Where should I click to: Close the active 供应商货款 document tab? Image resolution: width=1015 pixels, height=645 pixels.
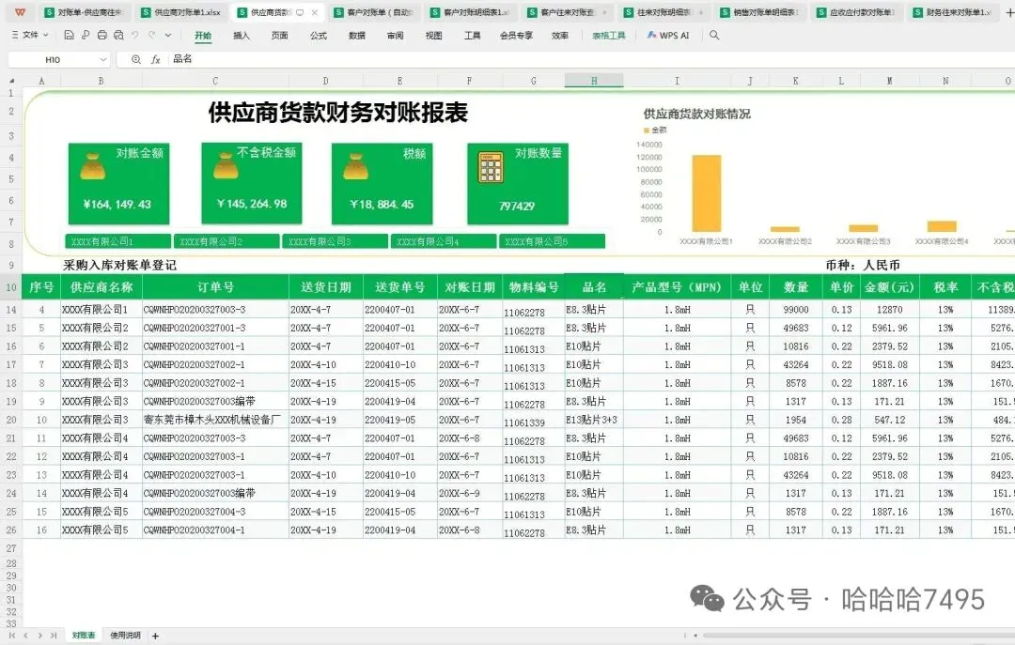(x=315, y=12)
